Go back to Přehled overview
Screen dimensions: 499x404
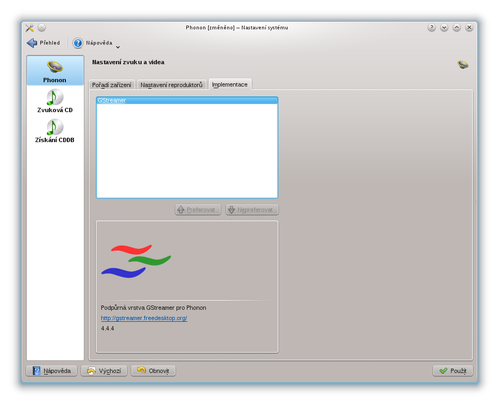click(x=43, y=43)
